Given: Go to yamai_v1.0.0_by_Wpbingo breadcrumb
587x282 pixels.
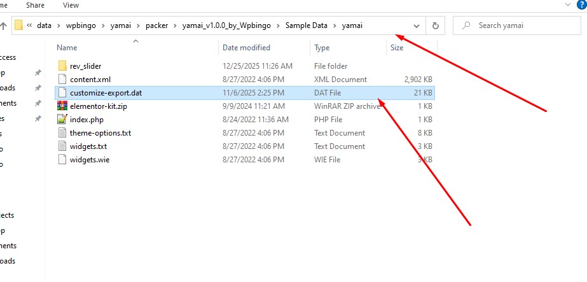Looking at the screenshot, I should pos(223,26).
